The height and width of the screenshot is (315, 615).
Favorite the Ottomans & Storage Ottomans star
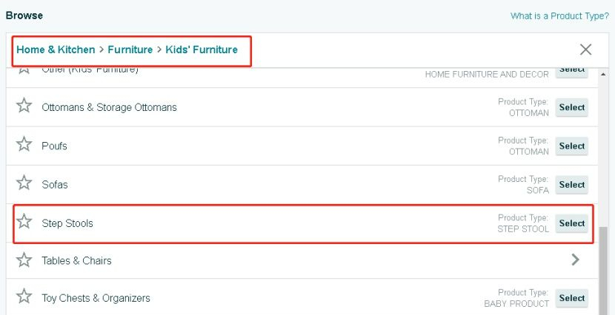point(24,106)
